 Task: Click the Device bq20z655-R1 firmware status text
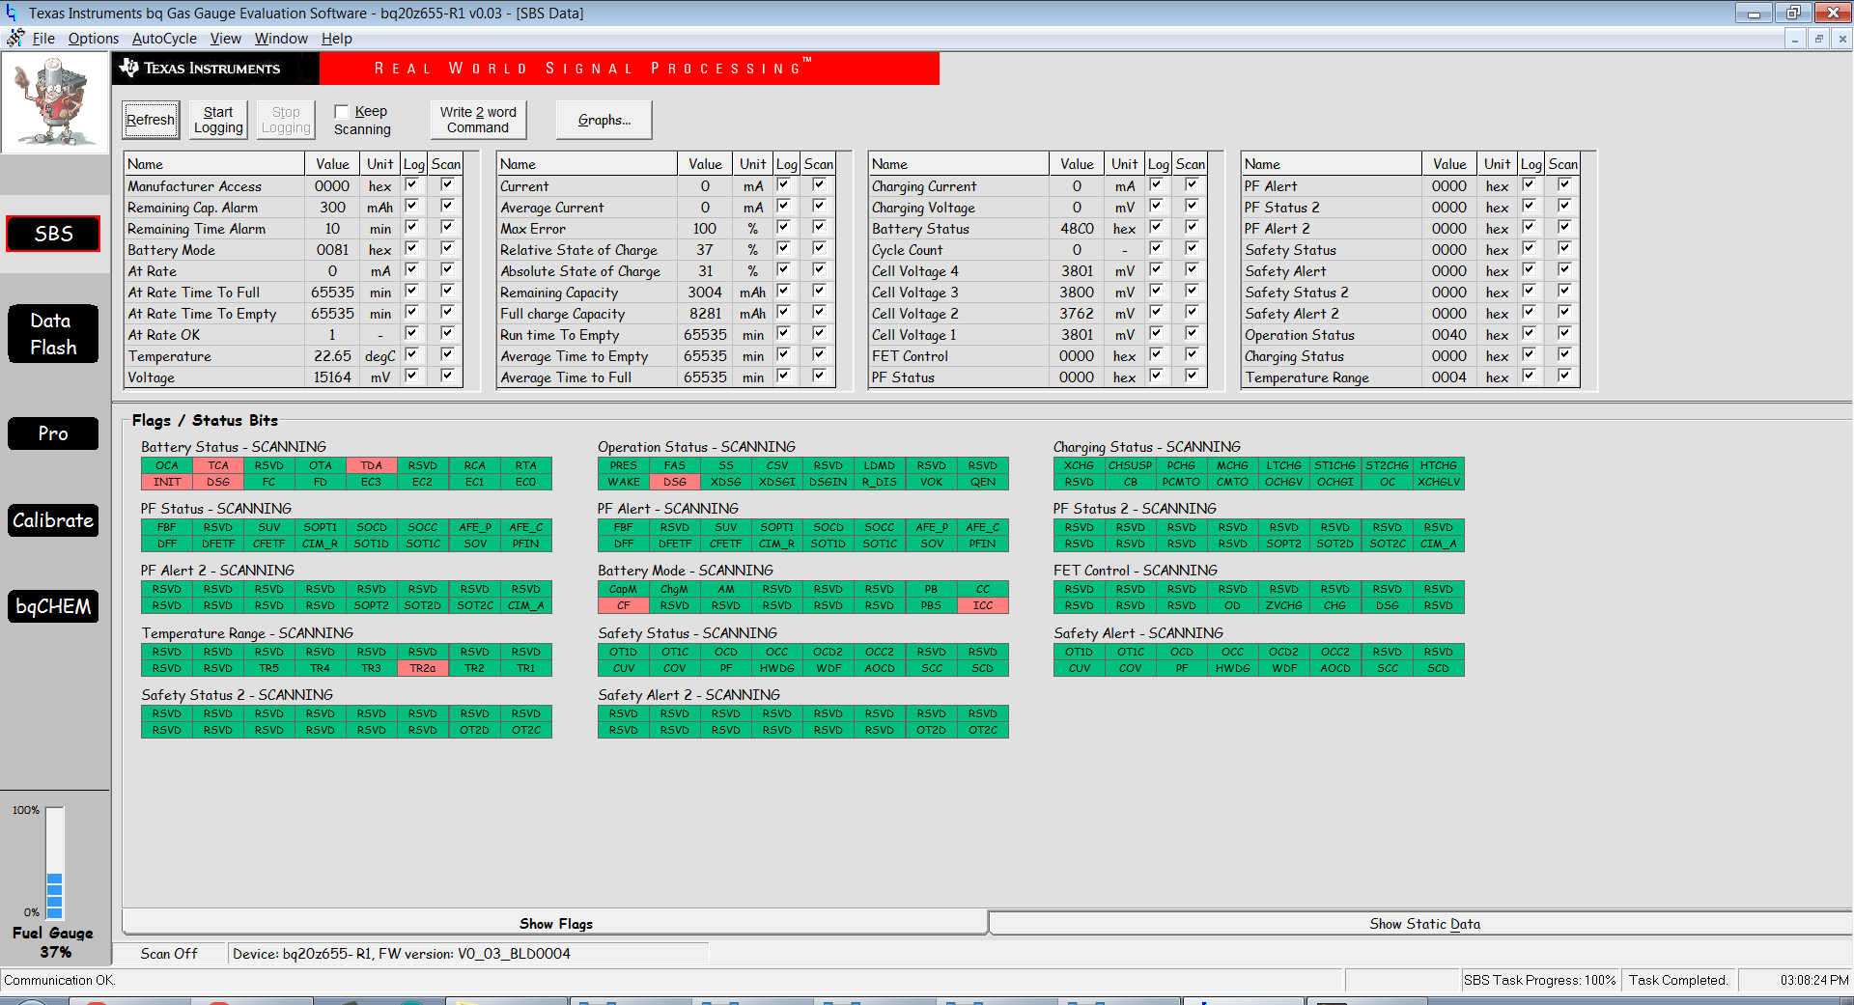tap(402, 954)
